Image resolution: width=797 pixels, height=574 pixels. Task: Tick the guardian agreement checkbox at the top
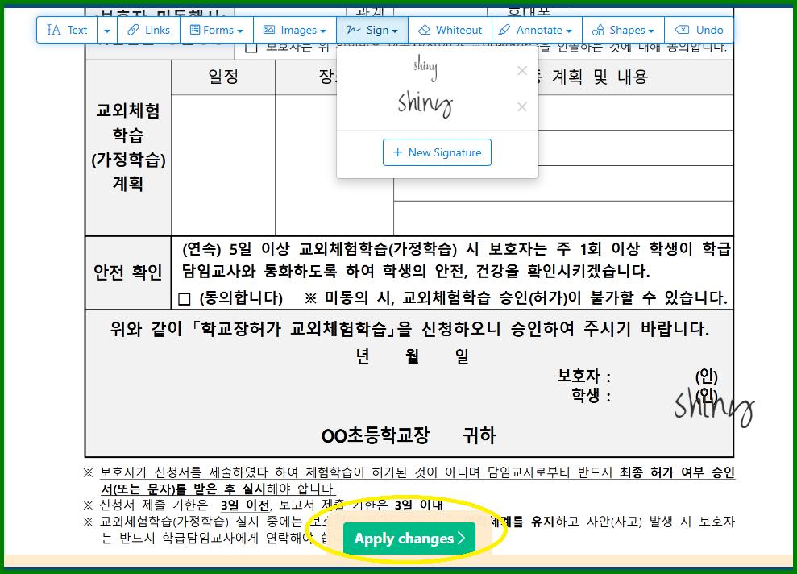252,46
